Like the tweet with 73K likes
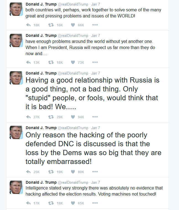Viewport: 179px width, 210px height. tap(73, 62)
